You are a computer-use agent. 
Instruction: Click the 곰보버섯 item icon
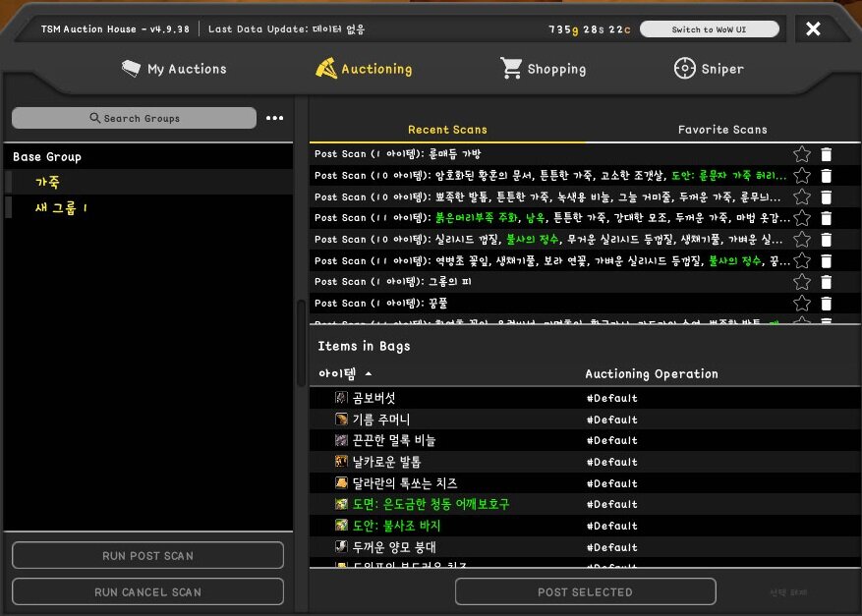tap(341, 397)
